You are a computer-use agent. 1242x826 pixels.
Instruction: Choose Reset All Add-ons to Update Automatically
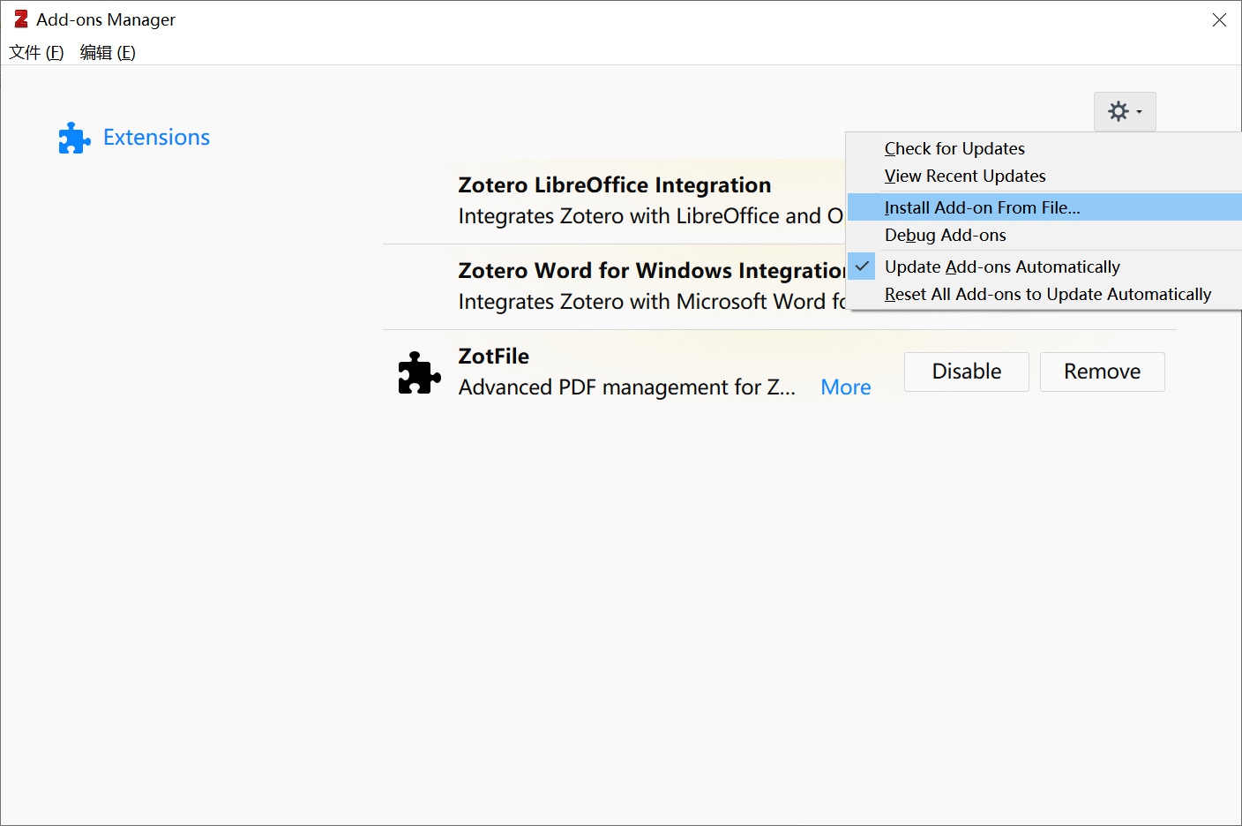(x=1044, y=294)
